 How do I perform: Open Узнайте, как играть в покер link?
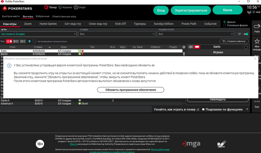(x=176, y=109)
